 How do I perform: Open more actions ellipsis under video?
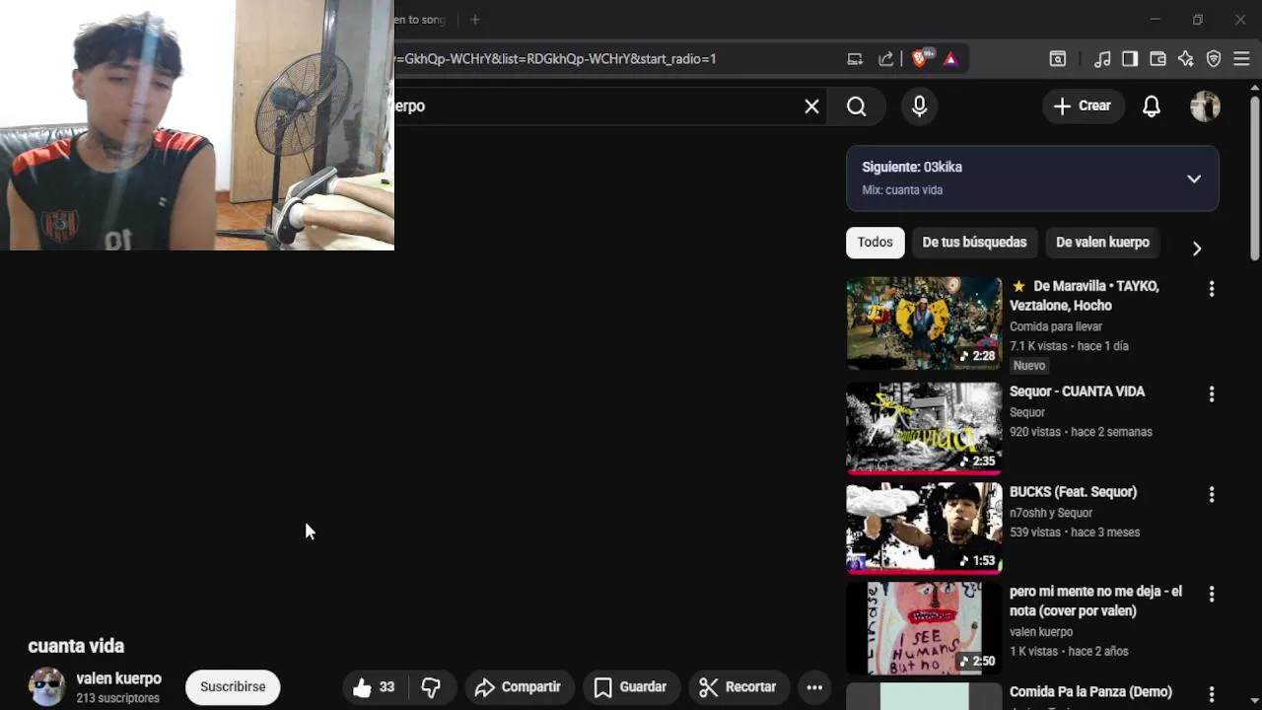(x=814, y=687)
